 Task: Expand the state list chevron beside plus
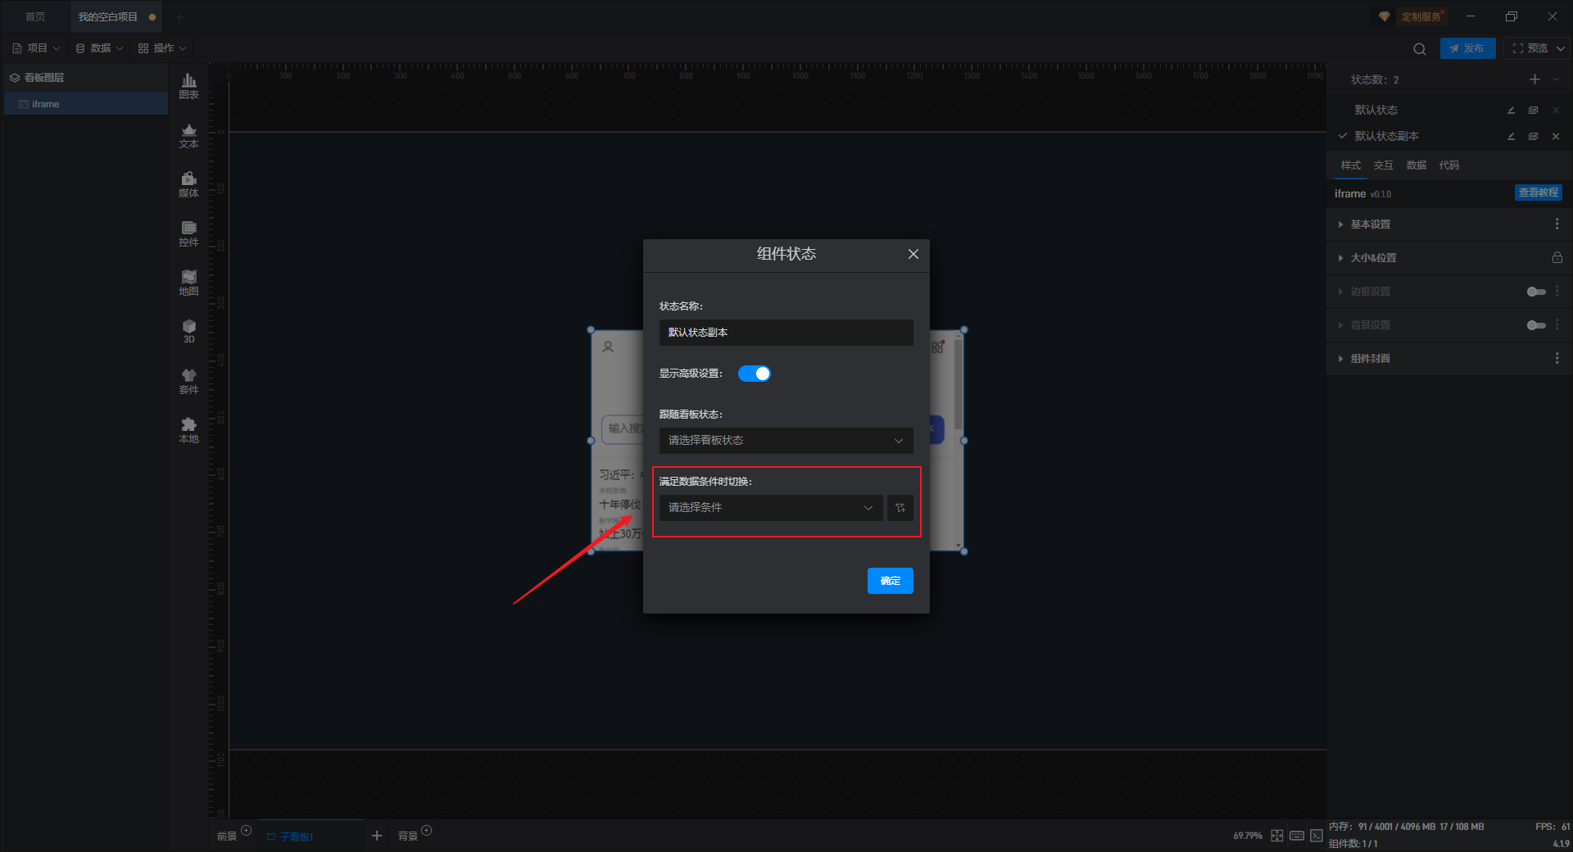1555,79
